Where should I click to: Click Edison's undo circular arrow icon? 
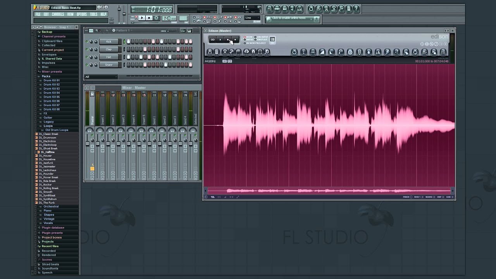[294, 52]
